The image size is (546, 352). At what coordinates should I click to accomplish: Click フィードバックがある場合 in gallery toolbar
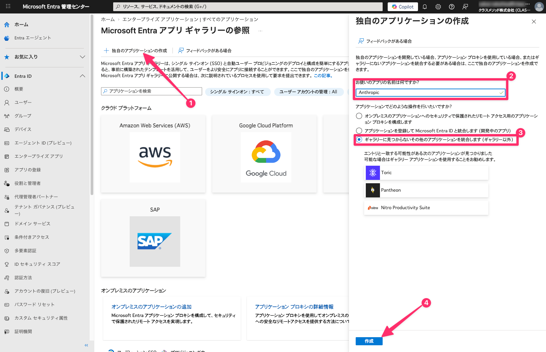click(x=205, y=51)
